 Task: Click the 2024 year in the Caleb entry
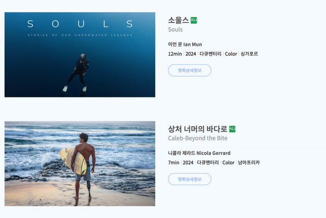click(188, 162)
